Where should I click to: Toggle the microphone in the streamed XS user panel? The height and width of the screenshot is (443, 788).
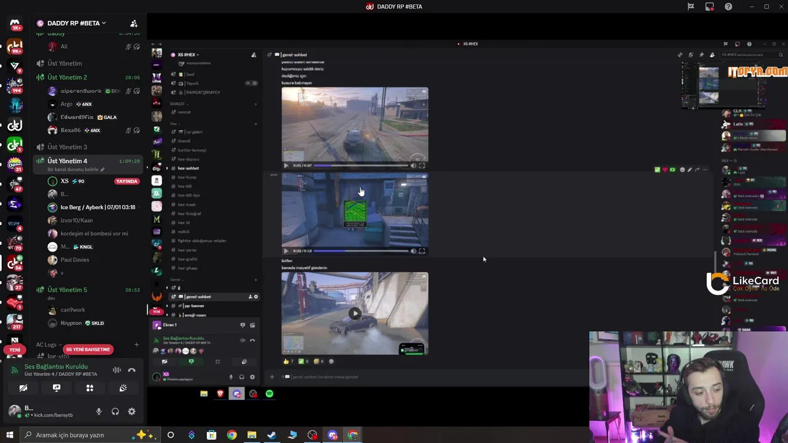click(x=231, y=377)
